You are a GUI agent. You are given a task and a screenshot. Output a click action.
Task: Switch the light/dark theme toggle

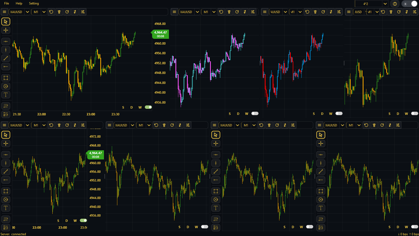click(x=410, y=4)
